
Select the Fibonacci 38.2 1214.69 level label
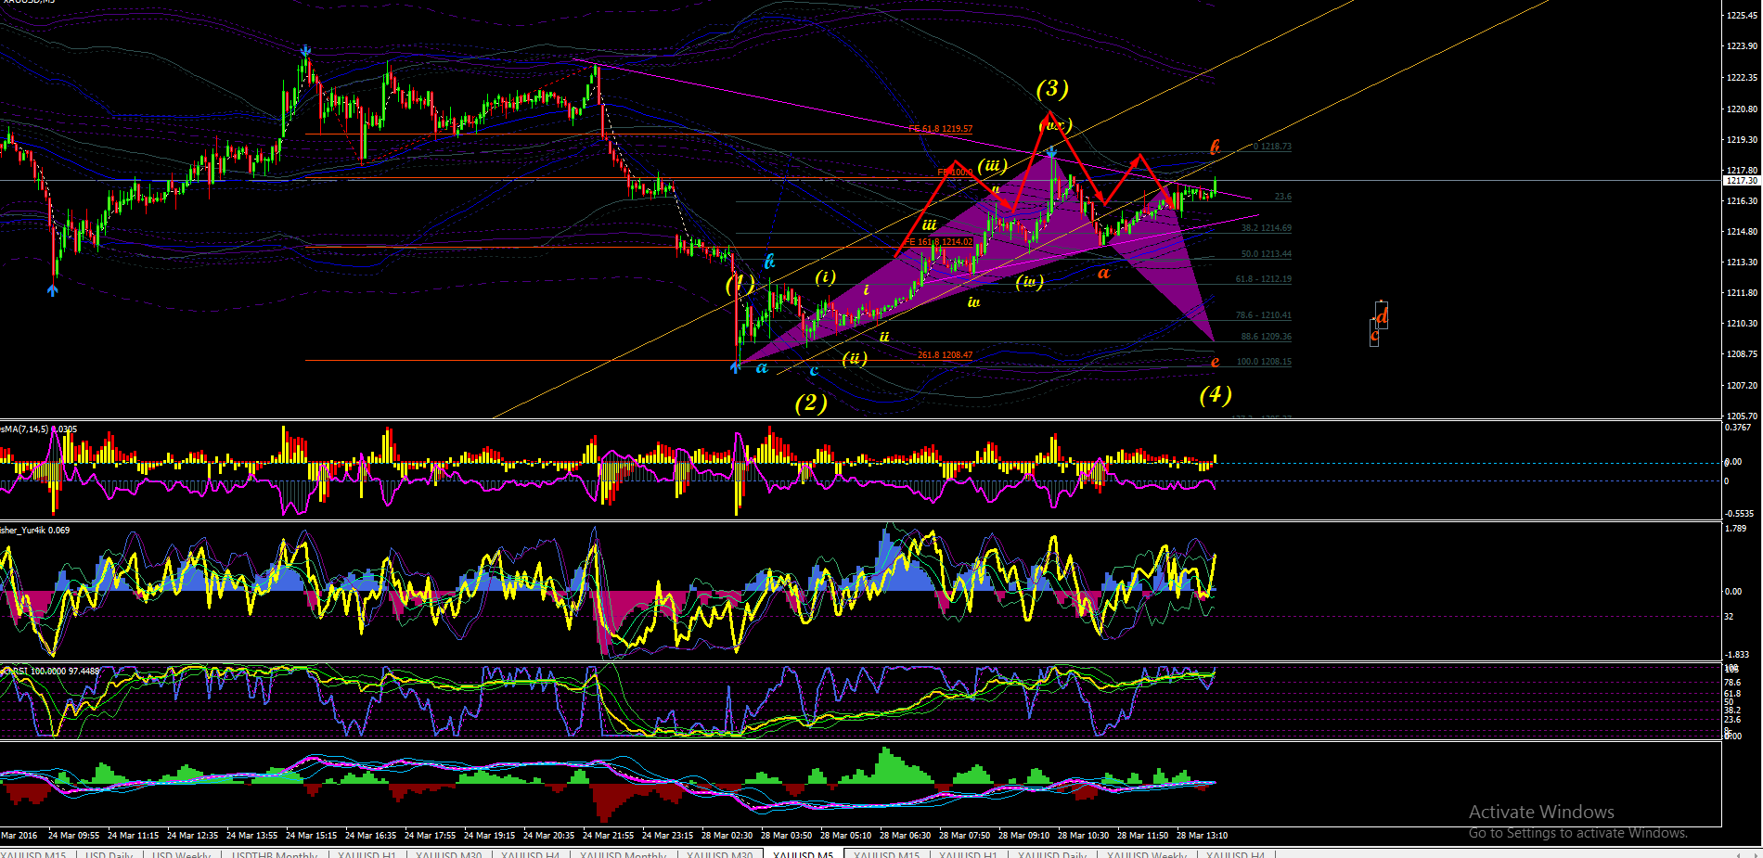[1267, 228]
